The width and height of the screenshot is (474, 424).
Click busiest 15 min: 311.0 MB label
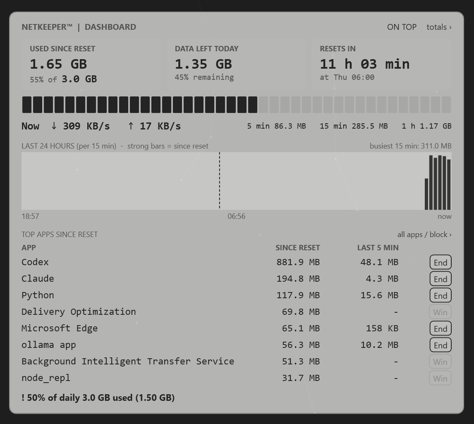[411, 146]
